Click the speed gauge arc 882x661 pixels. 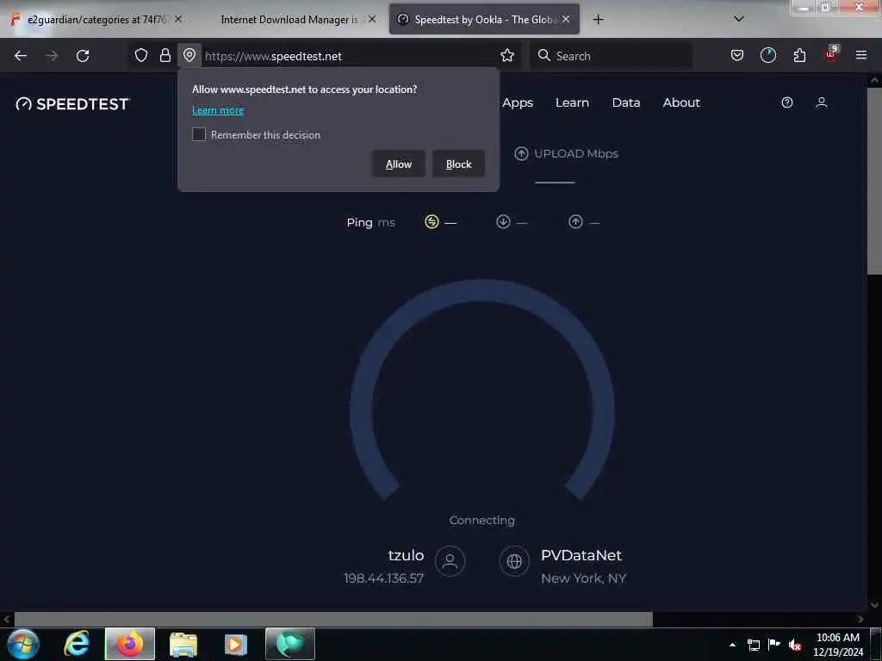click(x=482, y=388)
